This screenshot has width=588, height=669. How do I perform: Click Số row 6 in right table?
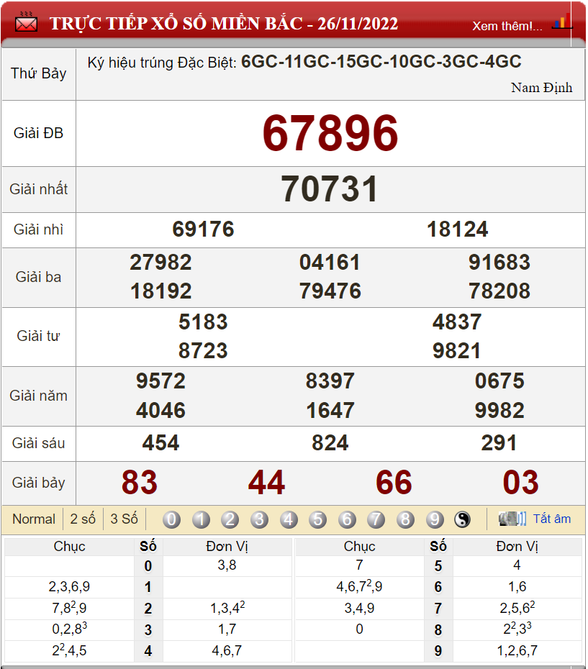pyautogui.click(x=438, y=587)
